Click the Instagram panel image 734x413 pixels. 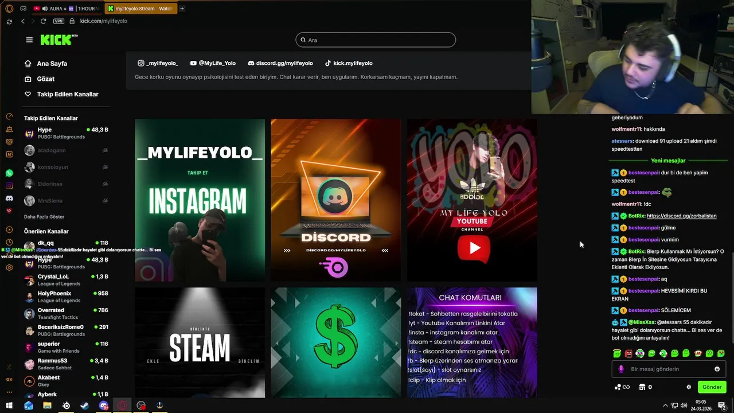[x=200, y=200]
